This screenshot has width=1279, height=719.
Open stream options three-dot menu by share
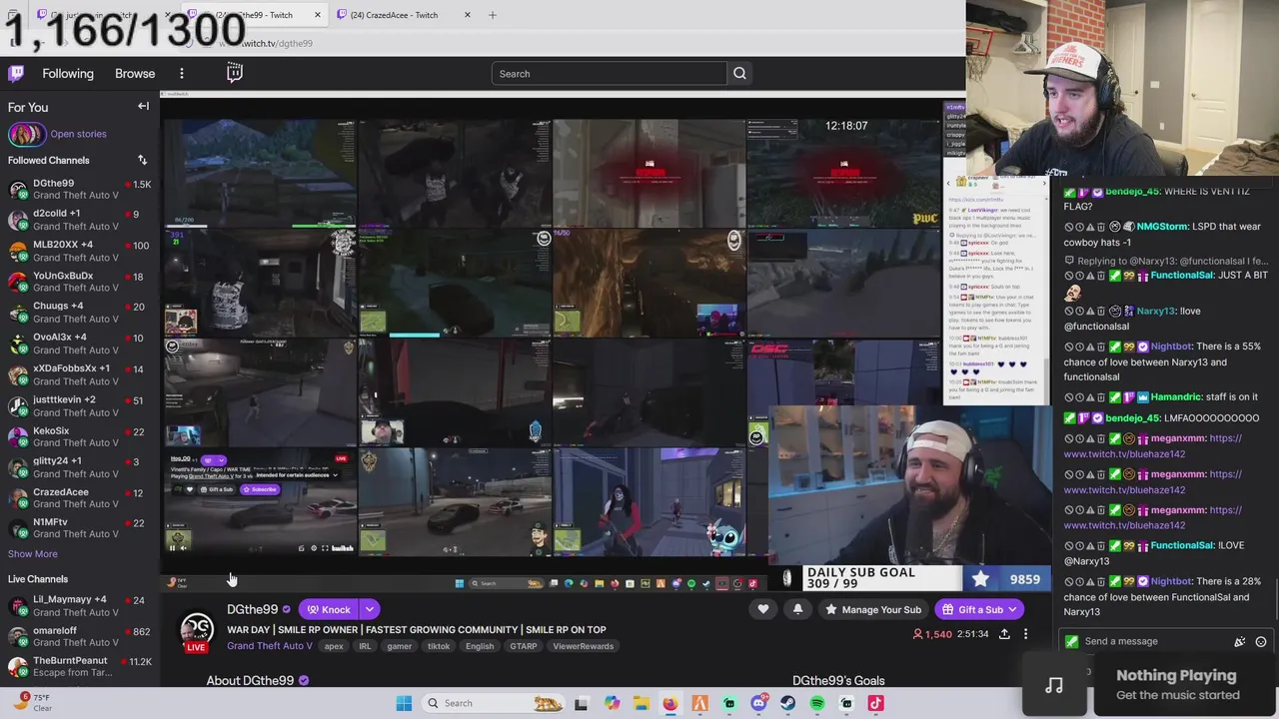tap(1025, 634)
